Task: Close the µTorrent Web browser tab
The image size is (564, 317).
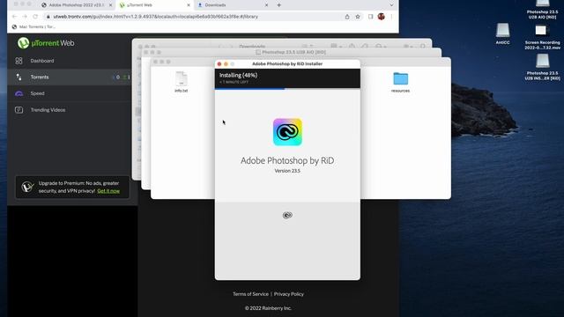Action: [189, 5]
